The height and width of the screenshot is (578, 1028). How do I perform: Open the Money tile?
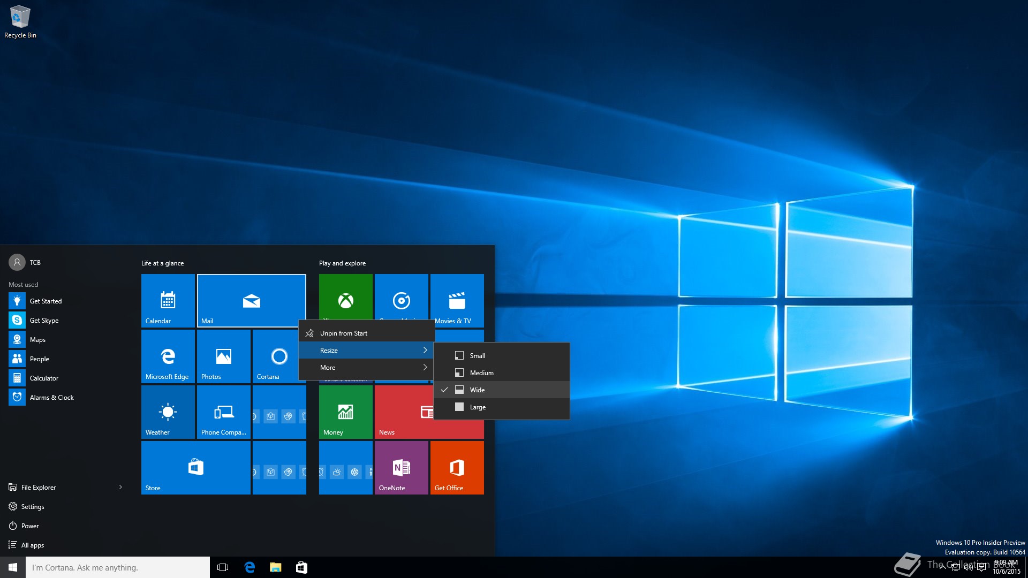click(345, 412)
